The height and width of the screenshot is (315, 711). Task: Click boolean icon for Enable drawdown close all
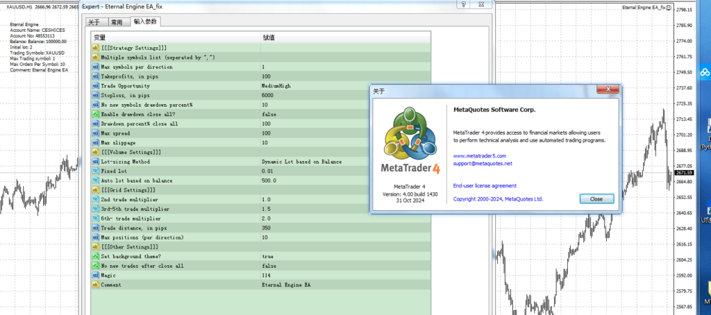(x=95, y=114)
